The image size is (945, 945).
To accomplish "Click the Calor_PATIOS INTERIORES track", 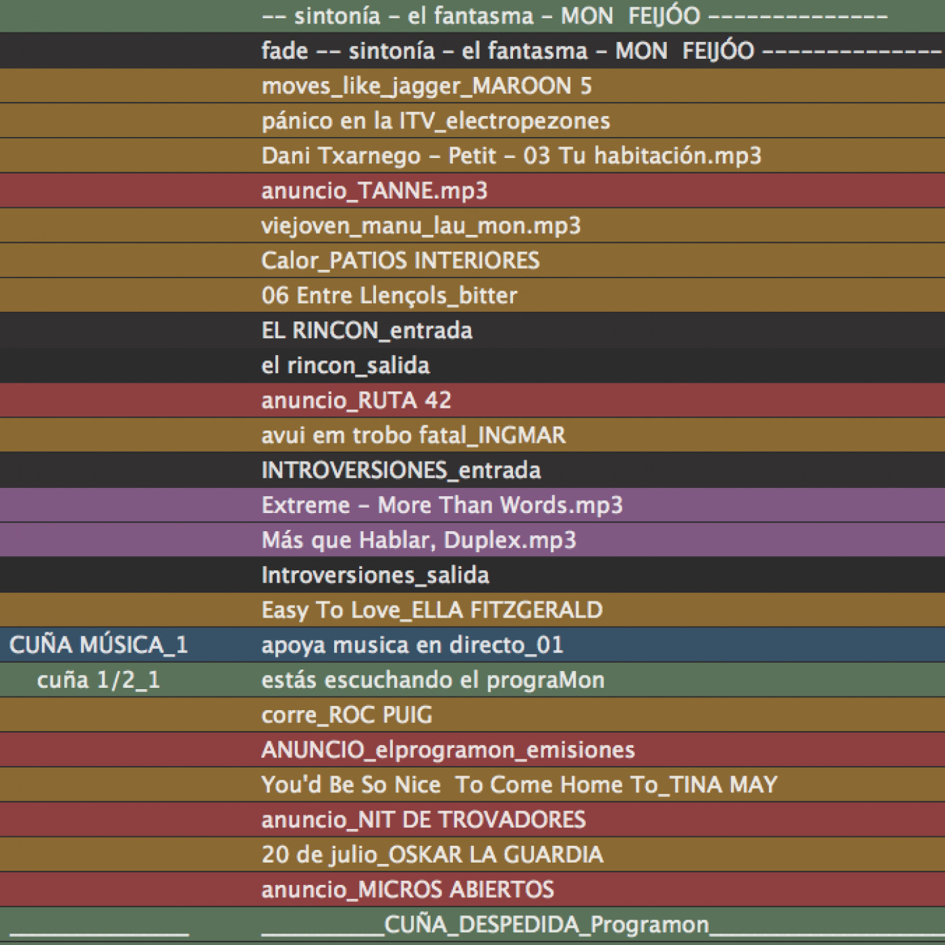I will tap(400, 261).
